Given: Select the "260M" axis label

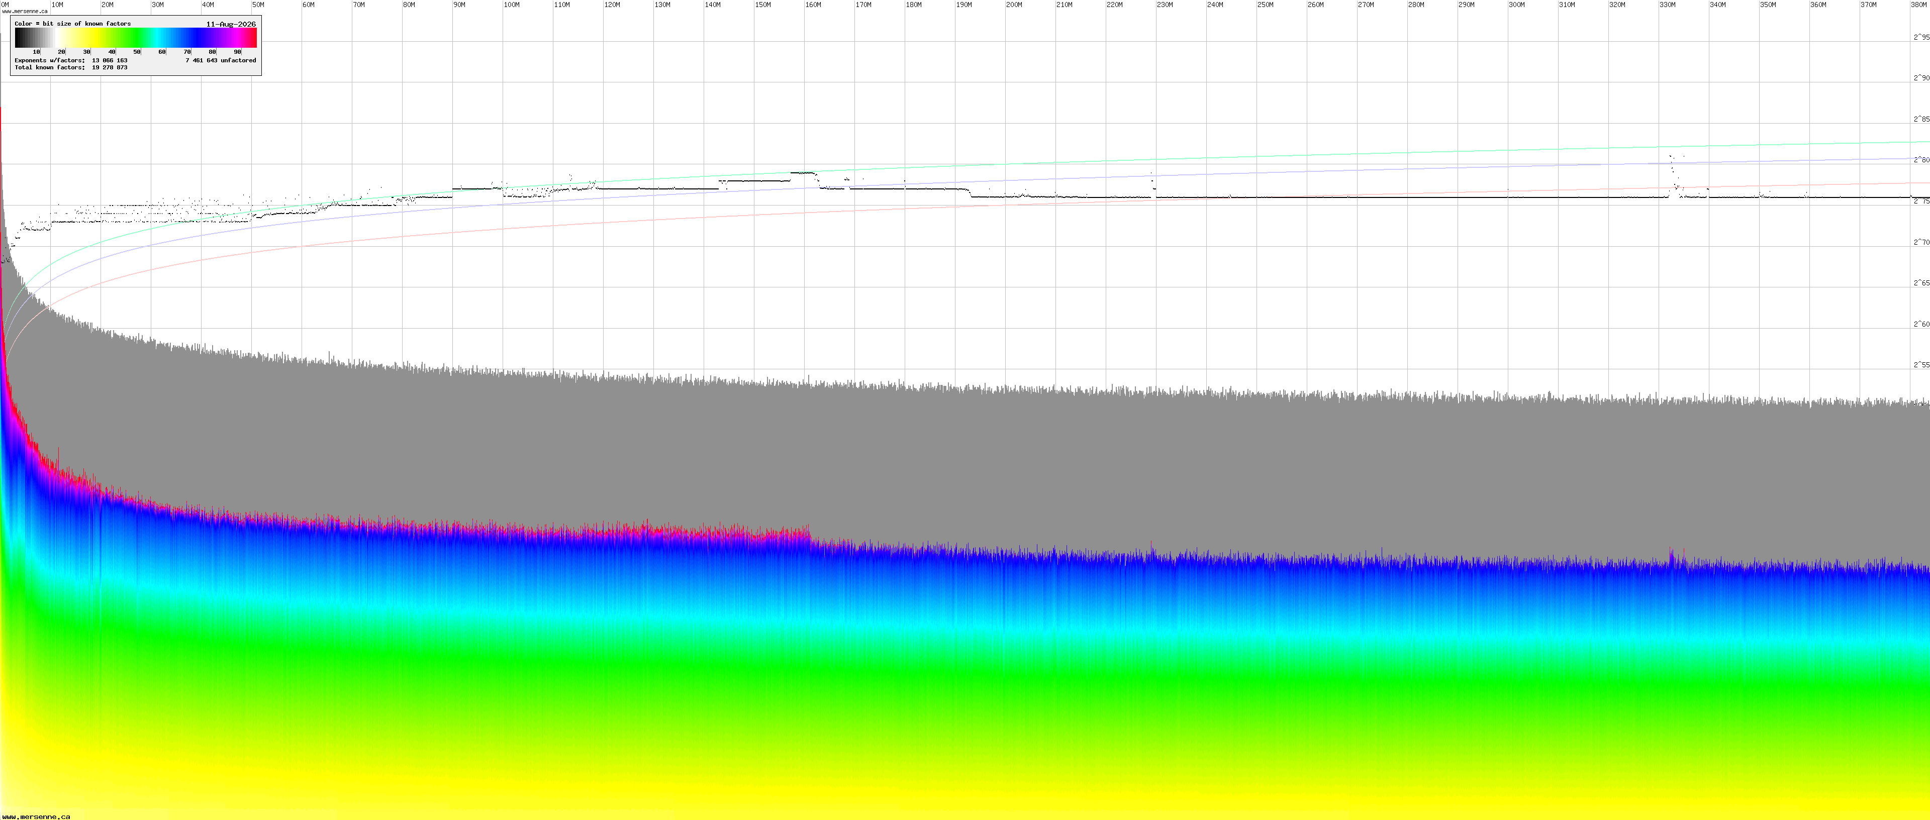Looking at the screenshot, I should (x=1316, y=5).
